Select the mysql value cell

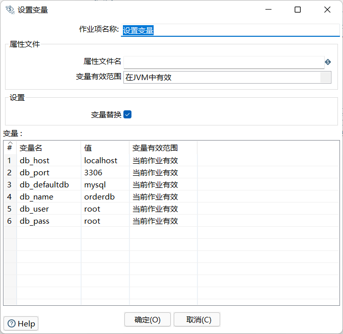pyautogui.click(x=105, y=184)
